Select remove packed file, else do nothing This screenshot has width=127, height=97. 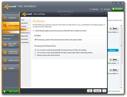tap(35, 50)
